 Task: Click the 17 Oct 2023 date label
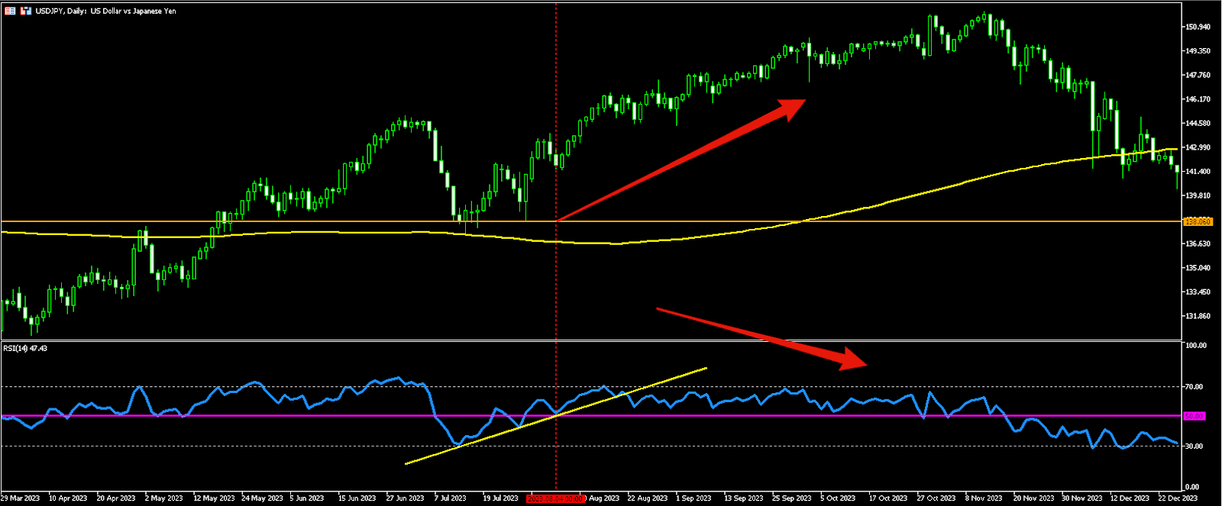[888, 498]
